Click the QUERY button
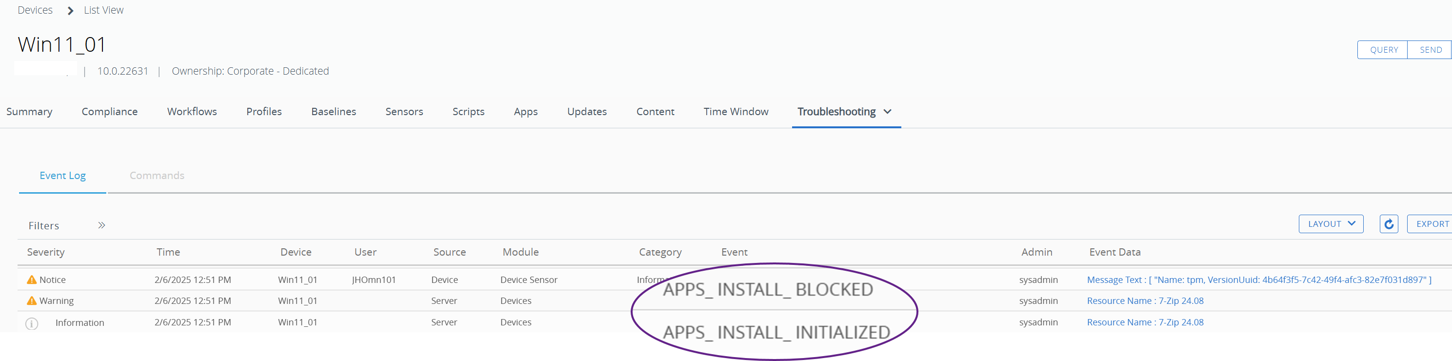The height and width of the screenshot is (361, 1452). [x=1383, y=50]
